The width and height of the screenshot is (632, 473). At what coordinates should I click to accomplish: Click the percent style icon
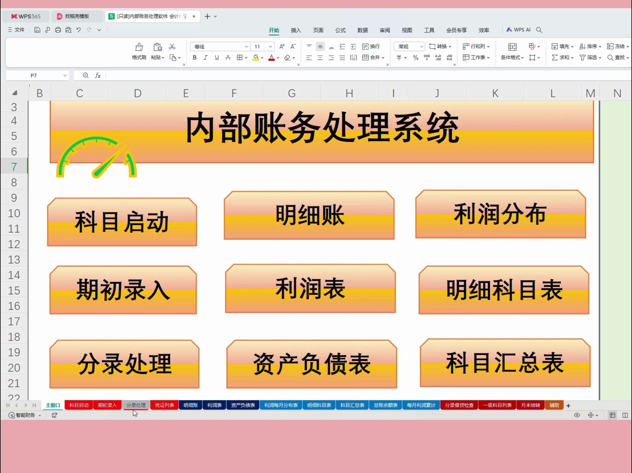[416, 58]
